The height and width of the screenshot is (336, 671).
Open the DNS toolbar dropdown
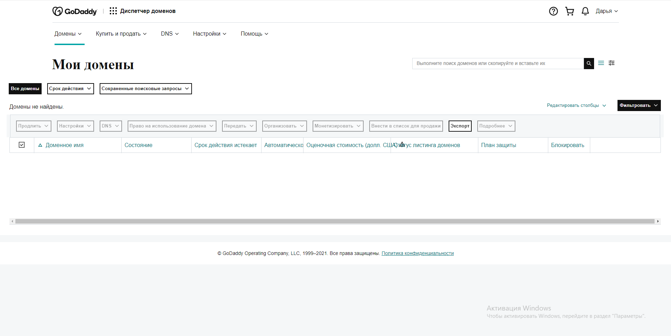point(110,126)
